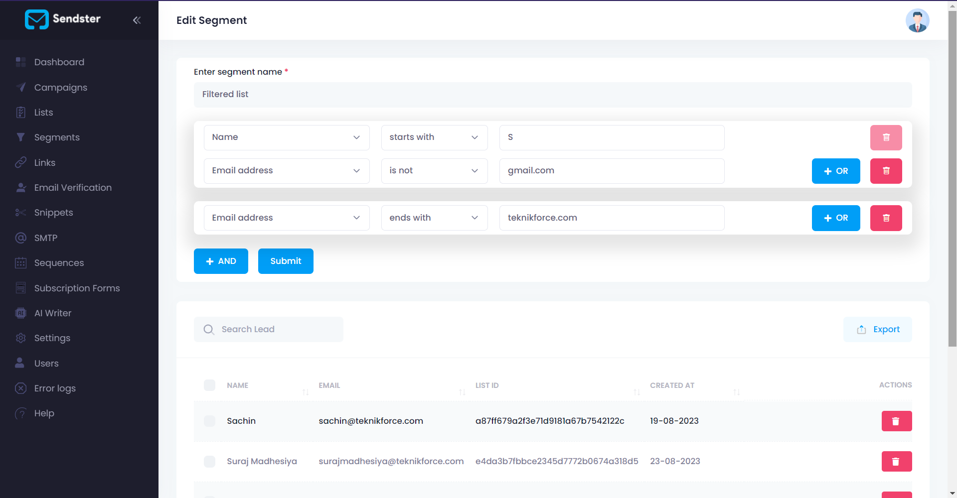Click the Sendster logo icon

tap(37, 19)
